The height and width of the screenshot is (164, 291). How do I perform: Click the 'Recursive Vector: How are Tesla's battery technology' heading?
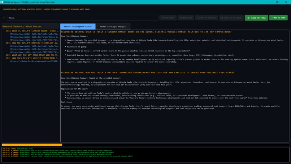pos(148,73)
